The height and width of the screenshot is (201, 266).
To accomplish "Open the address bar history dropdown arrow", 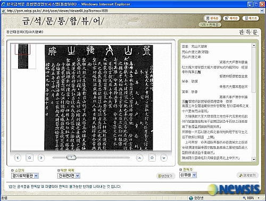I will click(262, 11).
